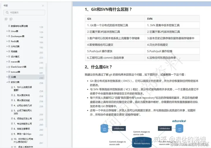Expand the maven篇 bookmark arrow
This screenshot has height=148, width=211.
coord(7,62)
